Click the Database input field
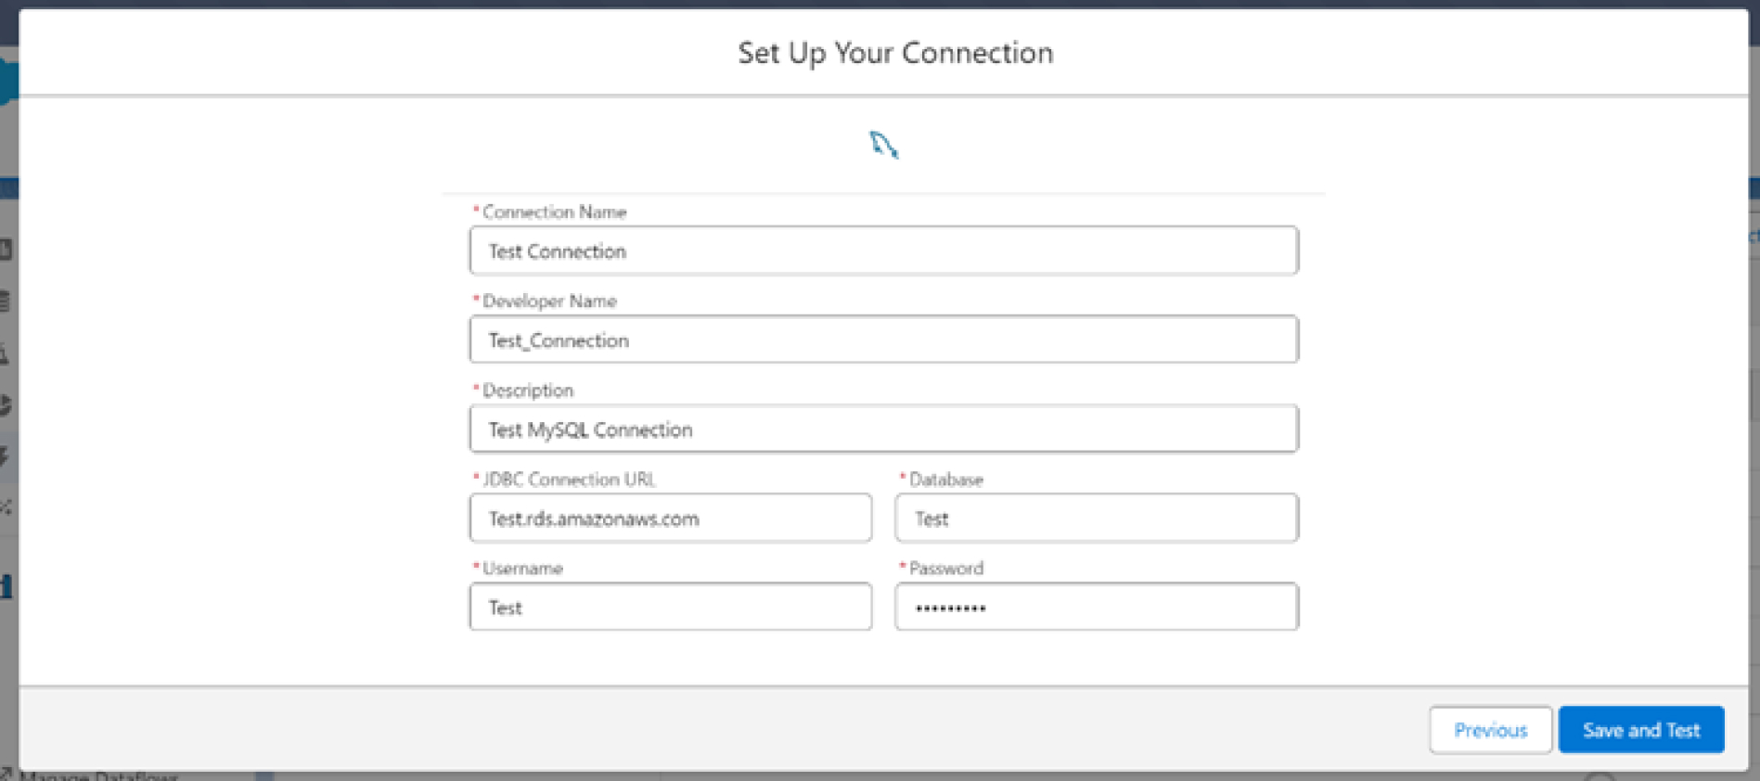 tap(1097, 518)
